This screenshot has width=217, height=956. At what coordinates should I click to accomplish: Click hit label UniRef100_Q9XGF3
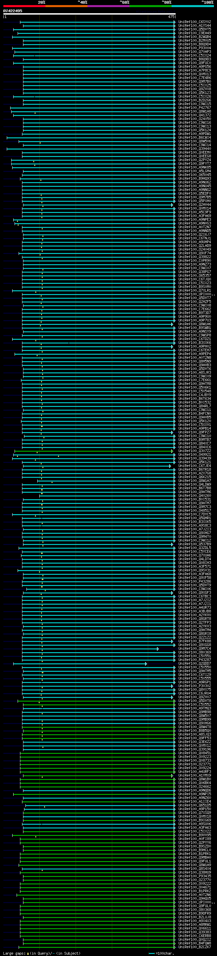[195, 593]
